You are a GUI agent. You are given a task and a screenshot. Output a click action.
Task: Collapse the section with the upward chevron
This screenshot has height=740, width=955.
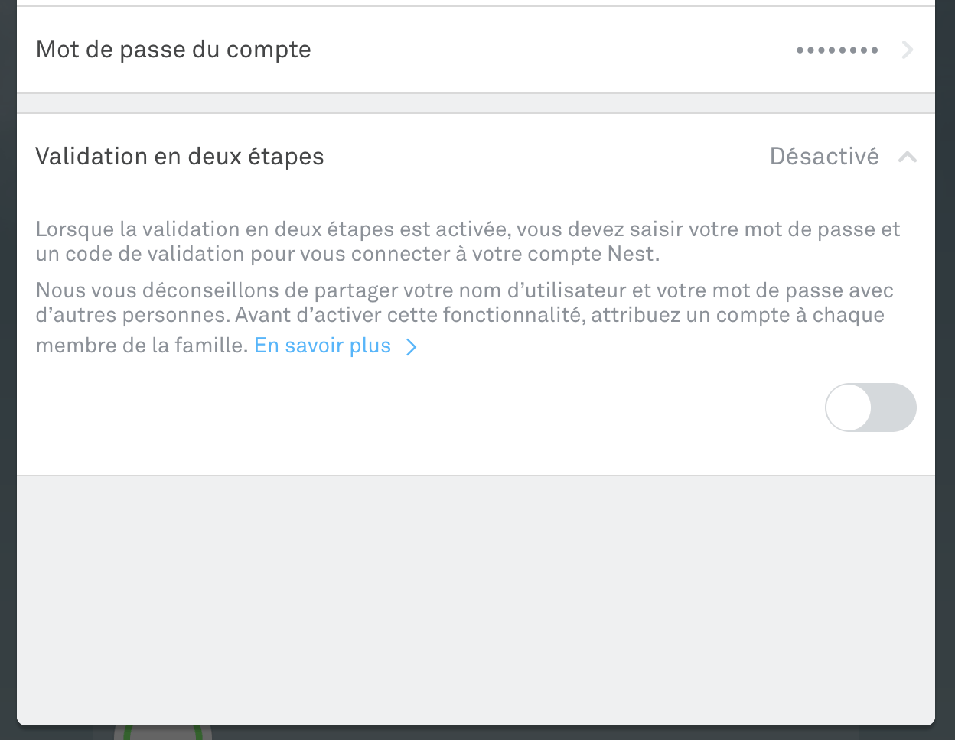click(x=908, y=157)
